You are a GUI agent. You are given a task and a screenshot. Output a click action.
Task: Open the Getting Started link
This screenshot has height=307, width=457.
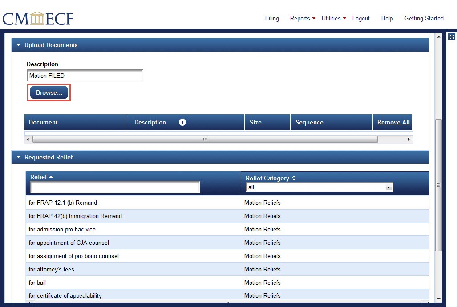(424, 18)
